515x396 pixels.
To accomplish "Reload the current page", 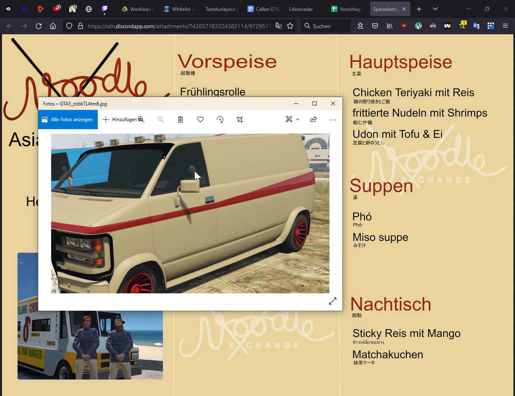I will pyautogui.click(x=39, y=26).
